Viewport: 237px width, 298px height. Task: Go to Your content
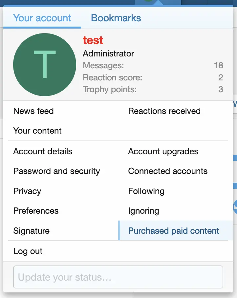pos(37,131)
